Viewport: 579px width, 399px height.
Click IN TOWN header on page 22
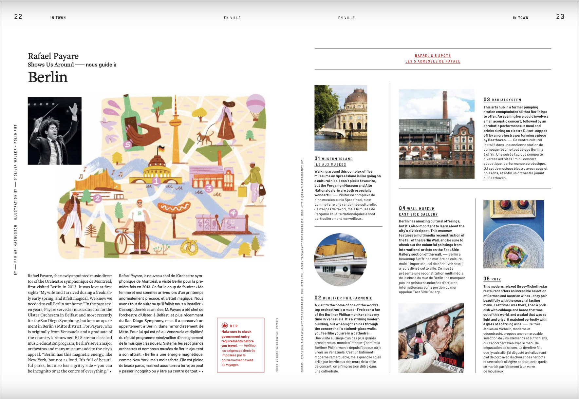click(58, 18)
